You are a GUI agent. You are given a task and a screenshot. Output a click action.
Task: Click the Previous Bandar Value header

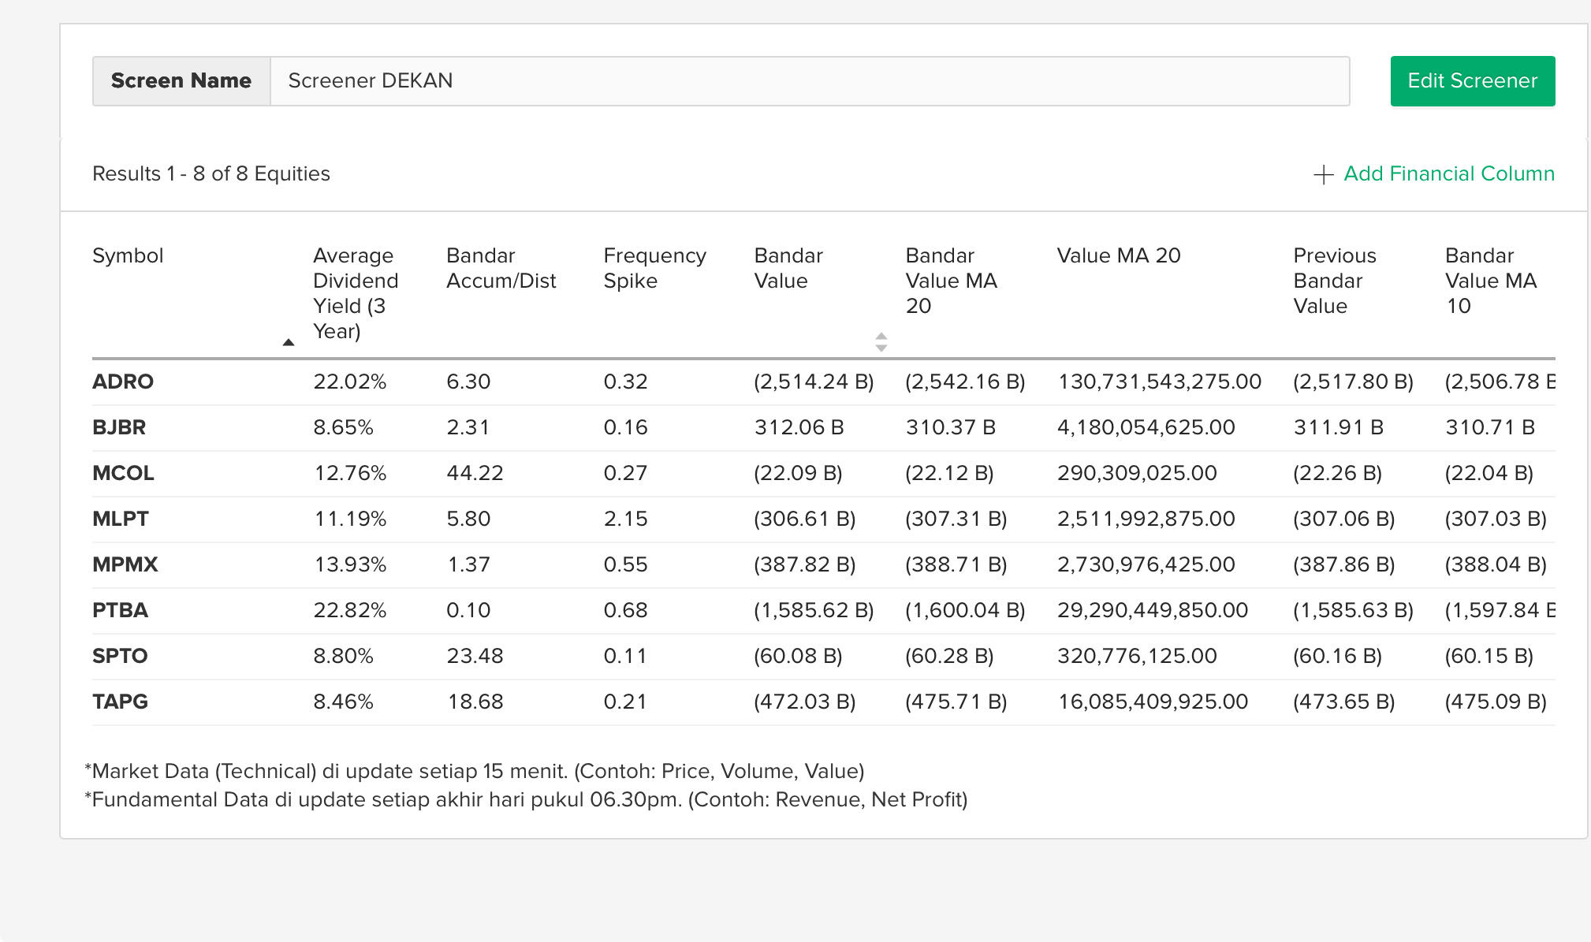tap(1334, 281)
